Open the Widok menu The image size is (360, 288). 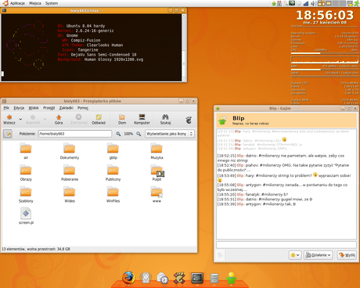pyautogui.click(x=34, y=108)
